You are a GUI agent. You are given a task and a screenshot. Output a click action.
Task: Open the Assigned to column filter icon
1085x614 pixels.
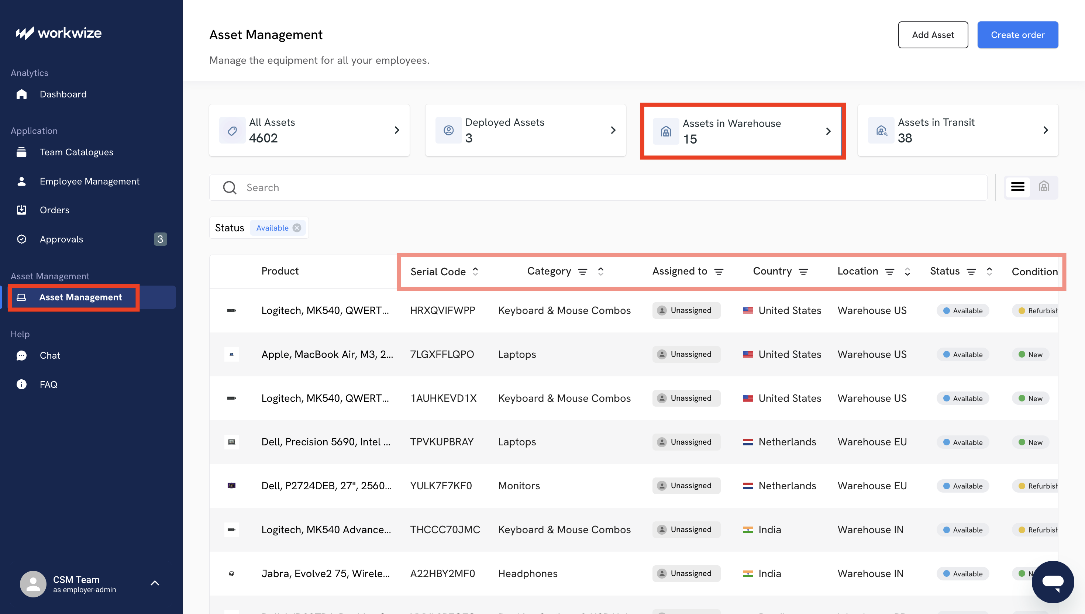pos(719,272)
